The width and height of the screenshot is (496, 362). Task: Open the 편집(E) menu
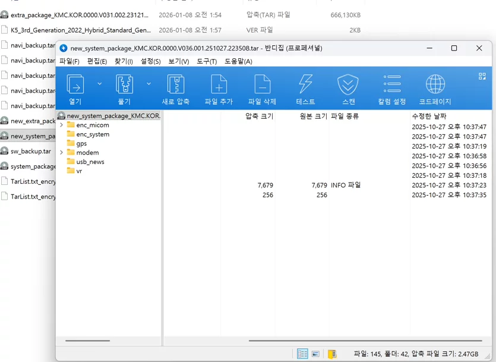tap(97, 61)
